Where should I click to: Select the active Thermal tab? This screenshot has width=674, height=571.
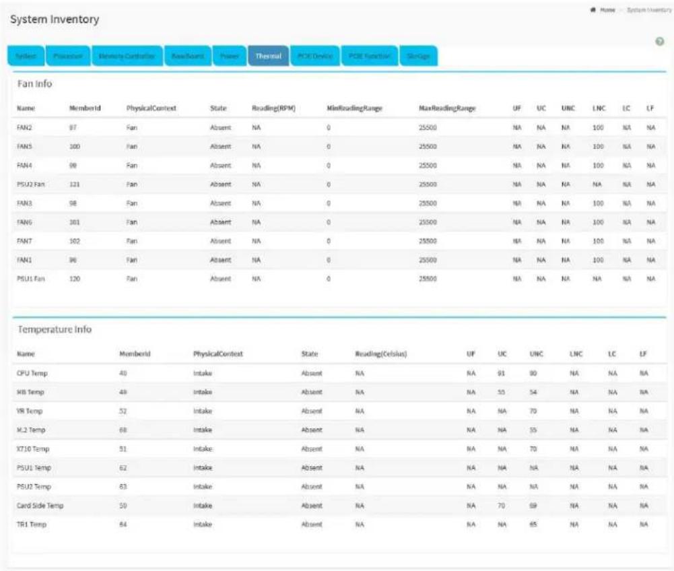tap(268, 56)
